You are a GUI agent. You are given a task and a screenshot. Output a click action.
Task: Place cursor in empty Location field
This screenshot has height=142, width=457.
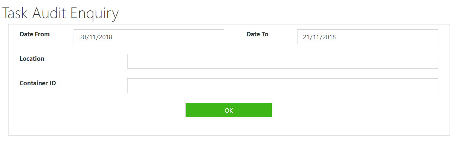tap(283, 61)
